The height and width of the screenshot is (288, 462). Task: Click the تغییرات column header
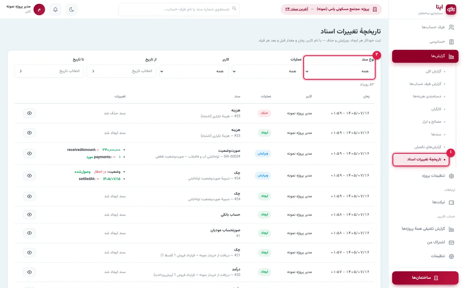click(120, 96)
